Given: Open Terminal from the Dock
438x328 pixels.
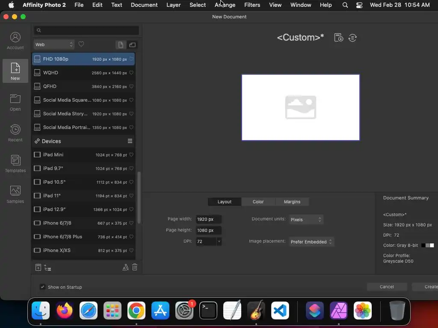Looking at the screenshot, I should [x=208, y=310].
